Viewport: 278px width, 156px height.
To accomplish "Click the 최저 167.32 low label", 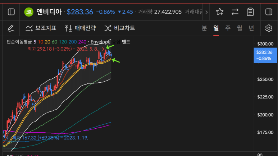I will coord(47,138).
